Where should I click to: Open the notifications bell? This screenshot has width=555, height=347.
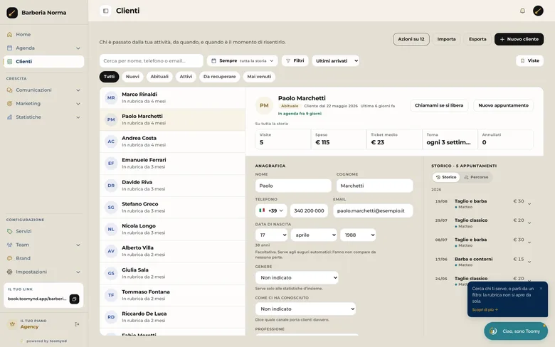point(522,11)
